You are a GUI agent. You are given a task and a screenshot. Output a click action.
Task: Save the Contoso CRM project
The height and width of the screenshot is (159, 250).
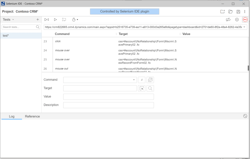[238, 11]
